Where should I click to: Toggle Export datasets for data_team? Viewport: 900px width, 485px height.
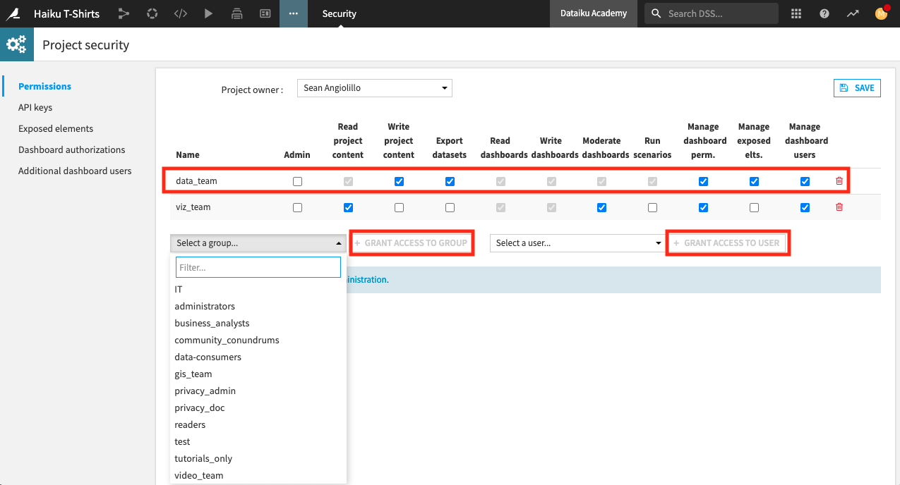coord(450,181)
